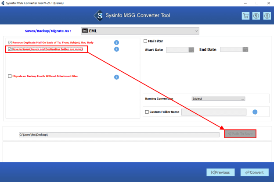Open the Saves/Backup/Migrate As EML dropdown
274x182 pixels.
pos(140,31)
